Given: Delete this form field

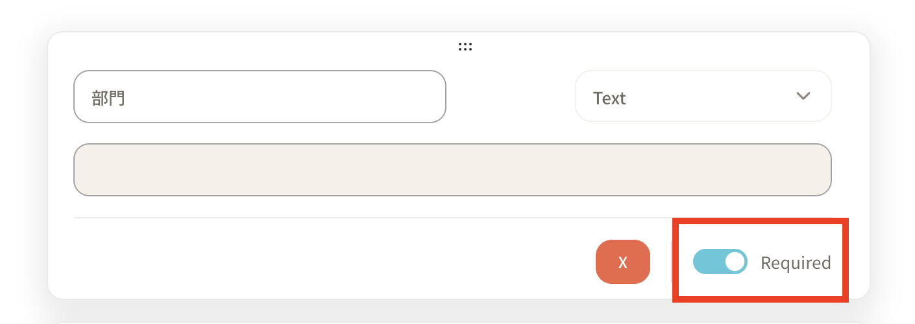Looking at the screenshot, I should (x=622, y=262).
